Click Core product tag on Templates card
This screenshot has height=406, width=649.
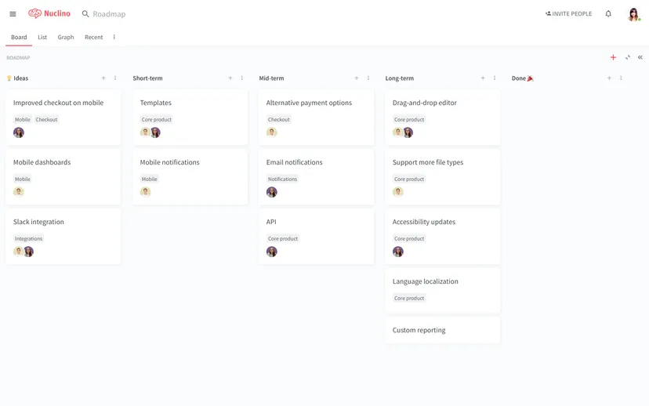click(x=157, y=120)
